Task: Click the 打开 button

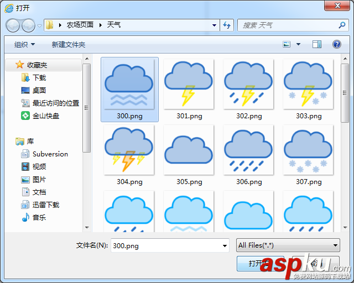Action: click(260, 263)
